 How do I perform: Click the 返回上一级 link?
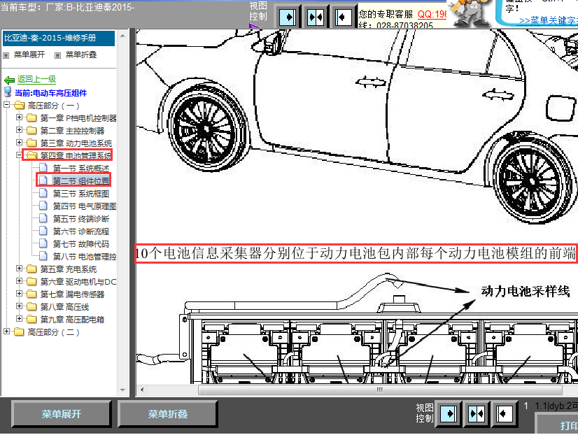click(36, 79)
